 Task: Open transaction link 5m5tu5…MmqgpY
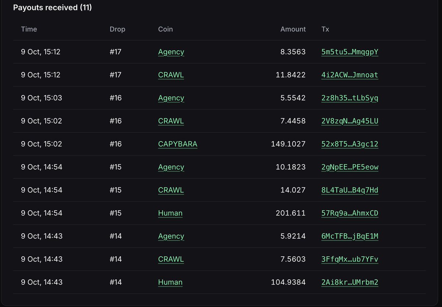coord(350,52)
